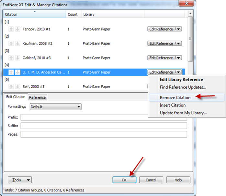Click citation group [5] label
226x196 pixels.
pyautogui.click(x=6, y=80)
